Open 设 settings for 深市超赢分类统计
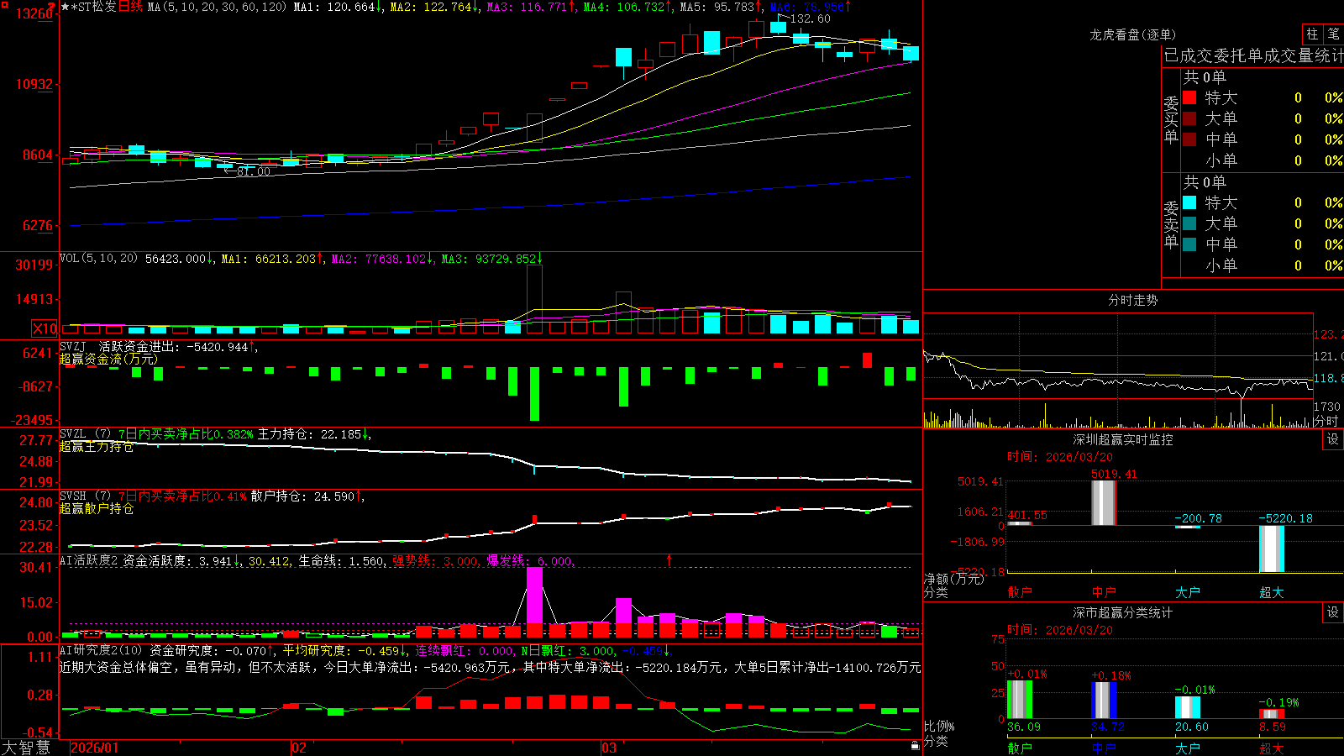 (x=1333, y=612)
